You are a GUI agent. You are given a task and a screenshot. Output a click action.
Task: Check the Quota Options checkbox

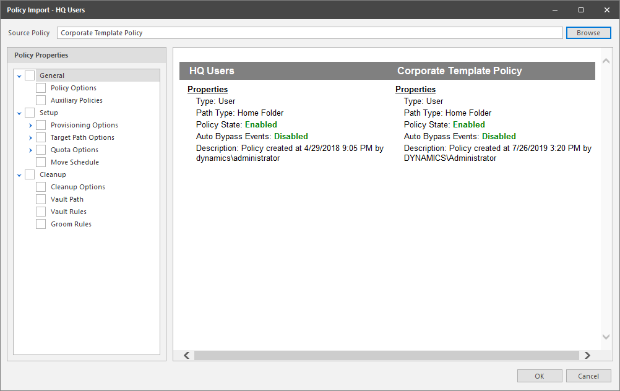click(41, 150)
